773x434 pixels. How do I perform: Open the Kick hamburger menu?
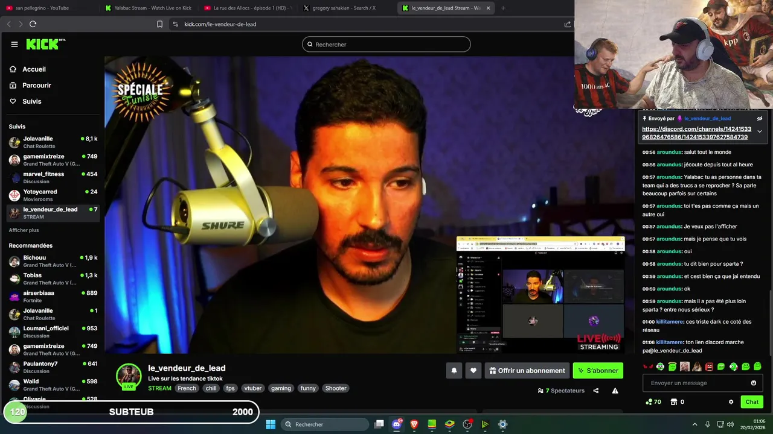click(x=14, y=44)
